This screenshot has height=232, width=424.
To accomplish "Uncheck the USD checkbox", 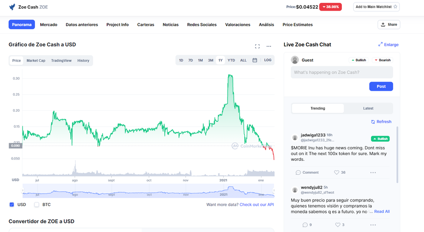I will click(11, 204).
